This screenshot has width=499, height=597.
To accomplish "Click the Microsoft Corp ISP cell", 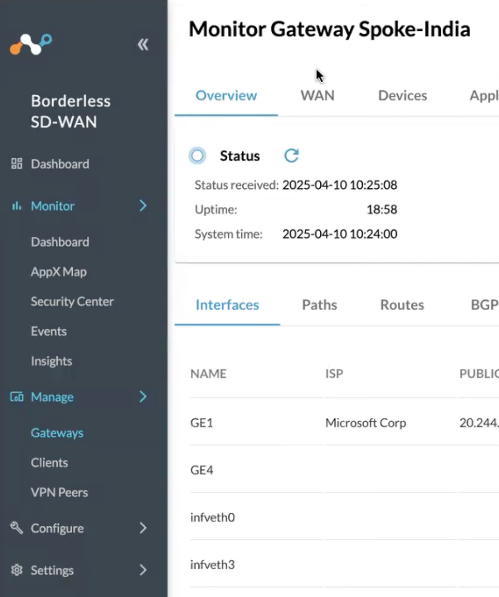I will pos(366,423).
